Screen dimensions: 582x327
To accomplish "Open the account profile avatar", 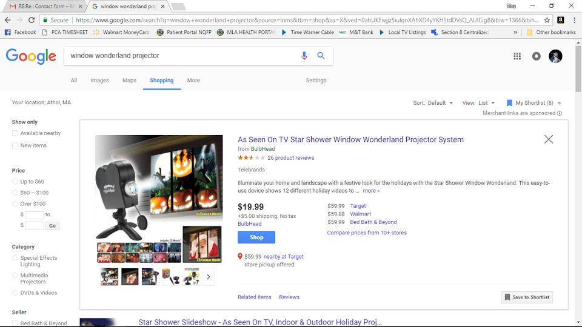I will [x=556, y=56].
